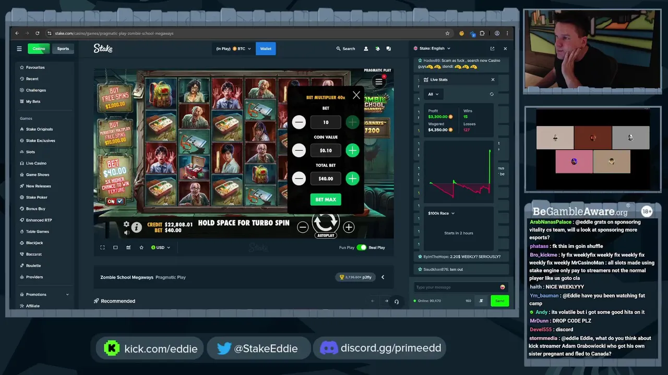Bookmark this page with the star
Screen dimensions: 668x375
[447, 33]
